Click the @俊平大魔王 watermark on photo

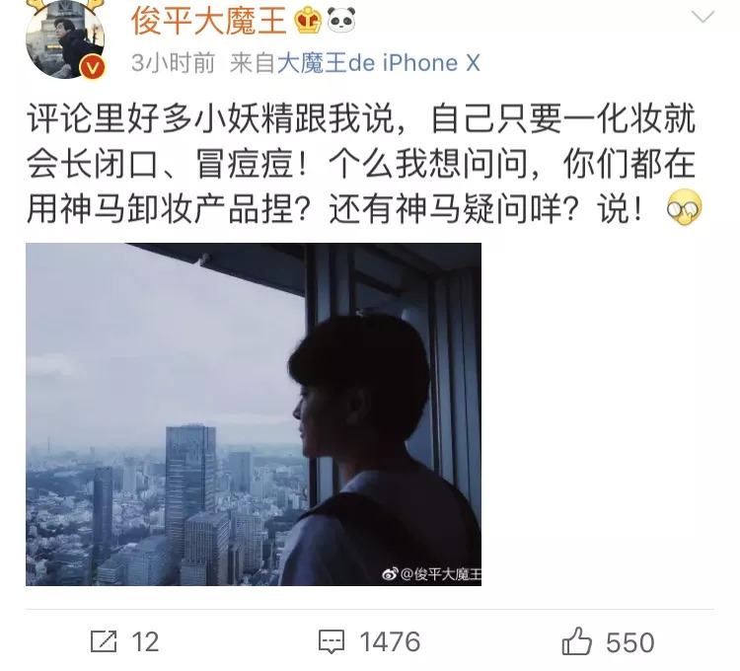[x=440, y=573]
